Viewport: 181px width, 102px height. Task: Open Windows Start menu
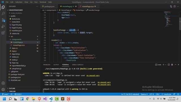coord(5,99)
